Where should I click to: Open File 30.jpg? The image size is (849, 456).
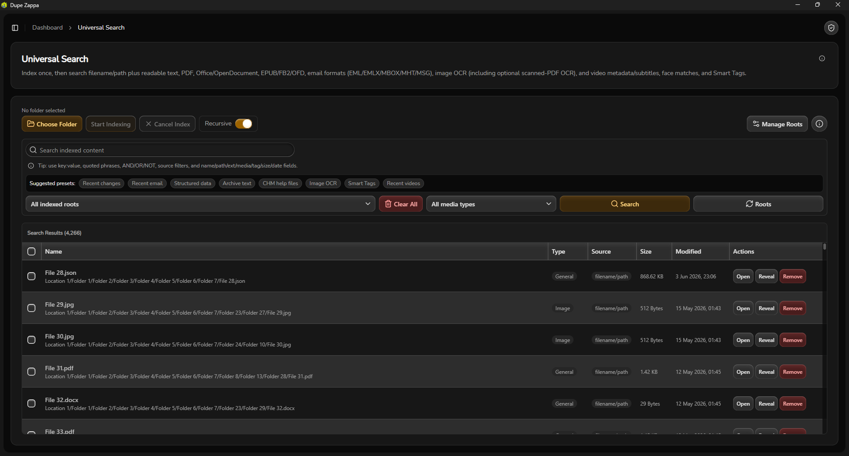pos(743,340)
